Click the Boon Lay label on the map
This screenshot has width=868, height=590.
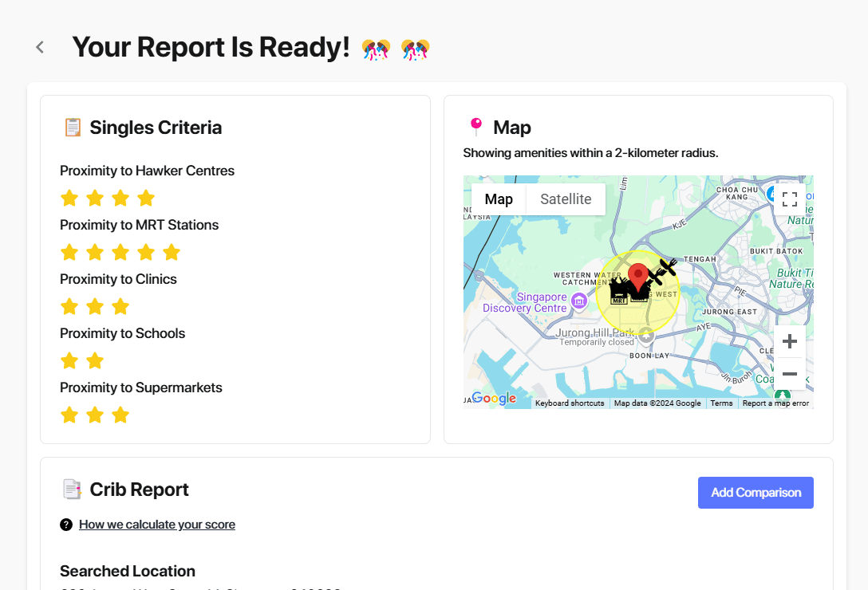649,356
